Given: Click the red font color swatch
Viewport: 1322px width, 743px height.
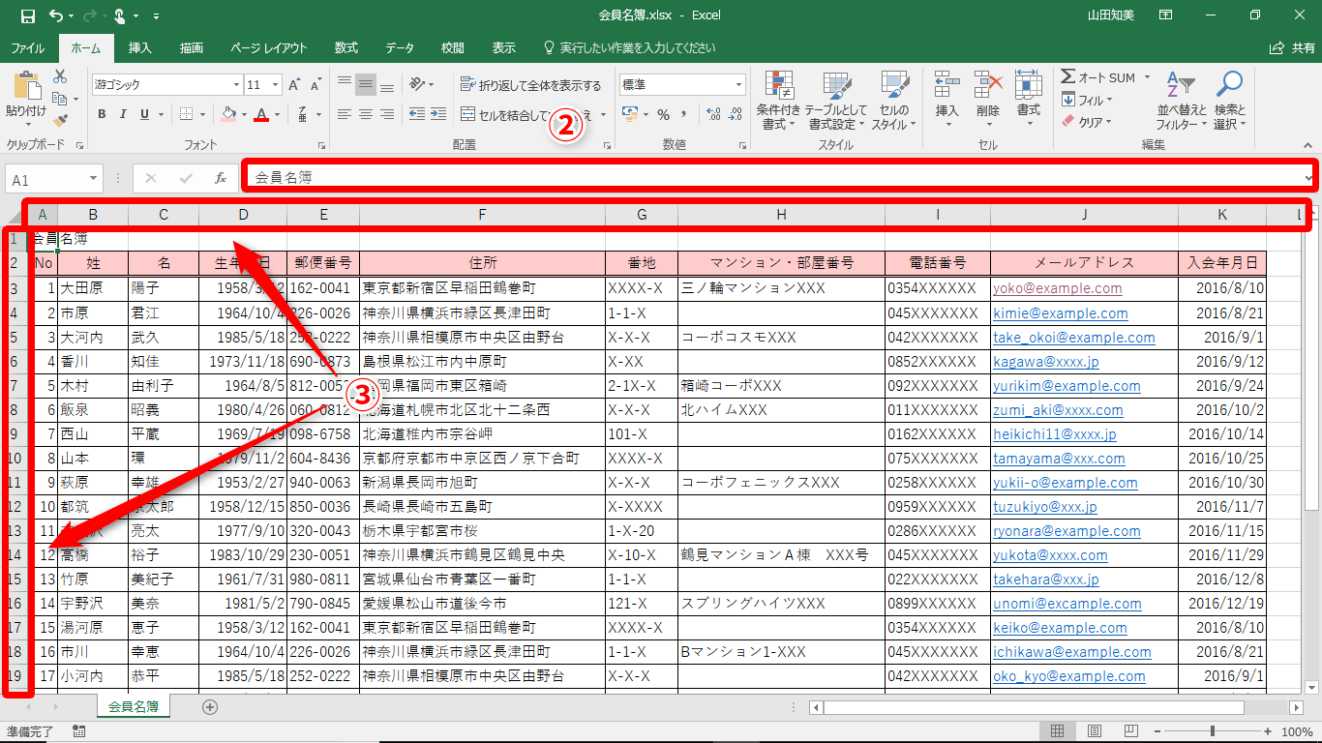Looking at the screenshot, I should pos(261,114).
